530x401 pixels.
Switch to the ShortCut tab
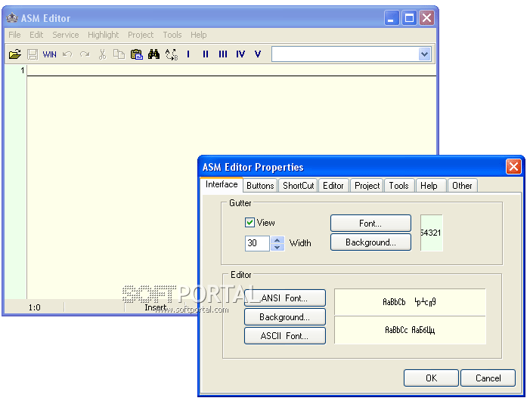click(298, 186)
